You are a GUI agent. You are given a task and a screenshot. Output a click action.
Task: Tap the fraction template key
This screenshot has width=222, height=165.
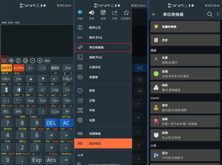6,90
